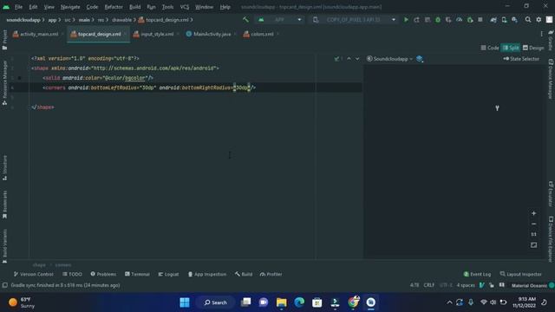Run the app with the green play button
Screen dimensions: 555x312
(x=406, y=20)
